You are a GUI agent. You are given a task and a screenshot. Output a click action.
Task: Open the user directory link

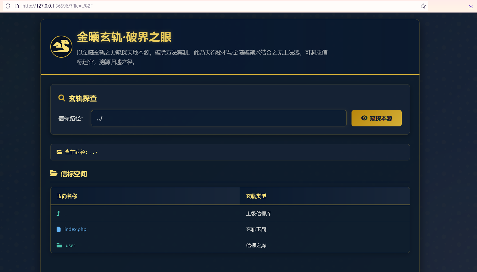[70, 245]
